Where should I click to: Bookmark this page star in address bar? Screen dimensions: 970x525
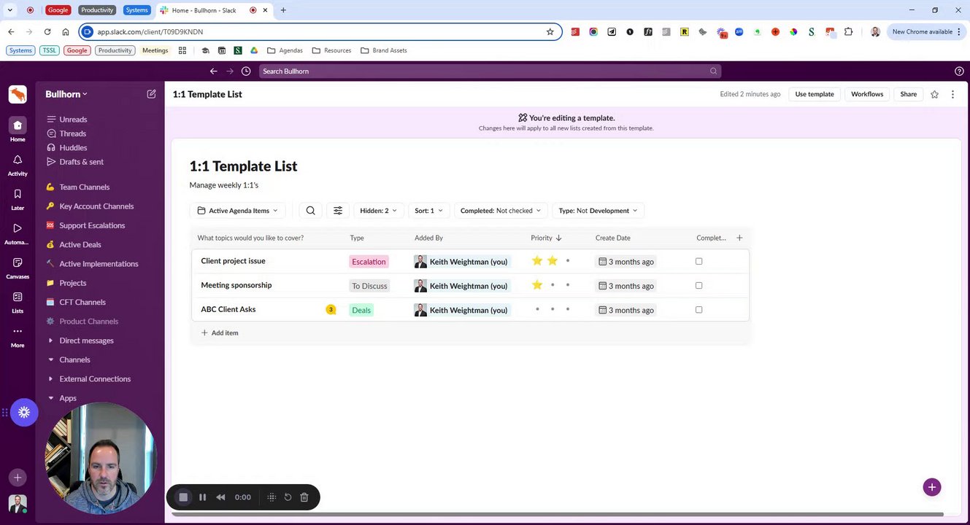pyautogui.click(x=550, y=32)
